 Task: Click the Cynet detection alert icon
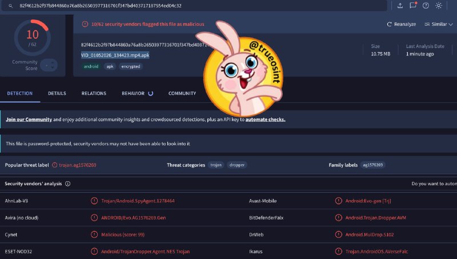[94, 234]
